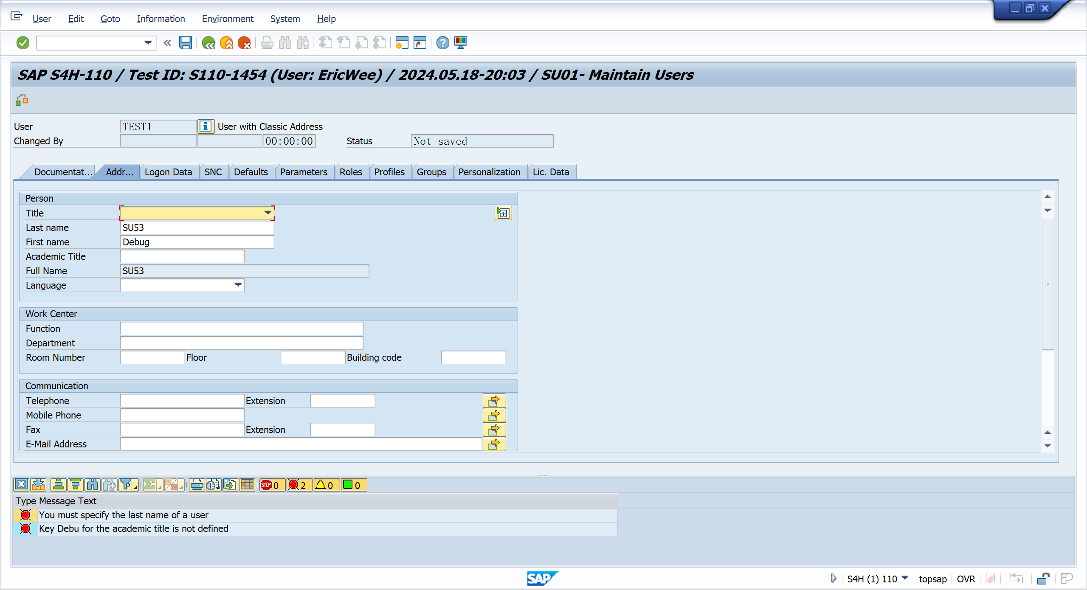1087x590 pixels.
Task: Open the Environment menu
Action: tap(227, 19)
